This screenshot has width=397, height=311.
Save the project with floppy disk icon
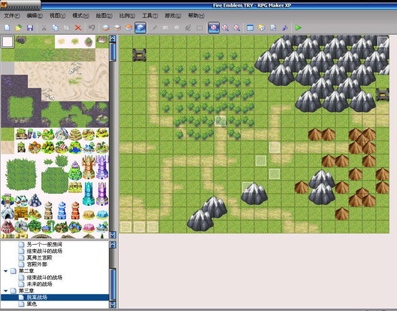coord(30,27)
